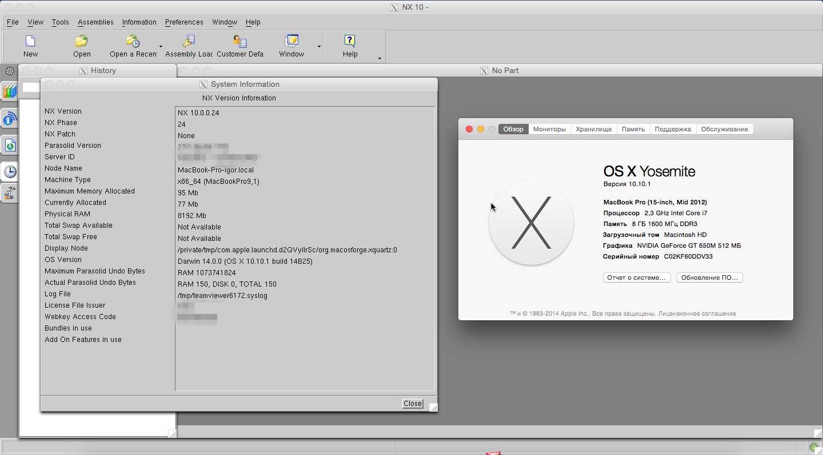Switch to Обслуживание tab
The width and height of the screenshot is (823, 455).
tap(724, 129)
